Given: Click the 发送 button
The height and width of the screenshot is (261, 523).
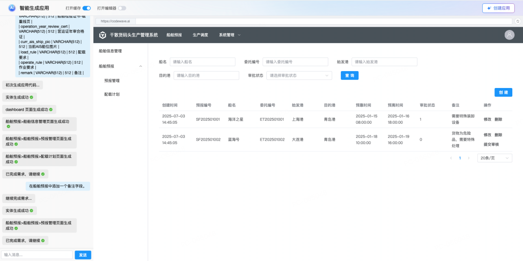Looking at the screenshot, I should tap(83, 255).
